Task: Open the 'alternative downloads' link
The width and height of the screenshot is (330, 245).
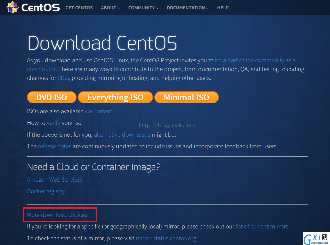Action: click(x=122, y=134)
